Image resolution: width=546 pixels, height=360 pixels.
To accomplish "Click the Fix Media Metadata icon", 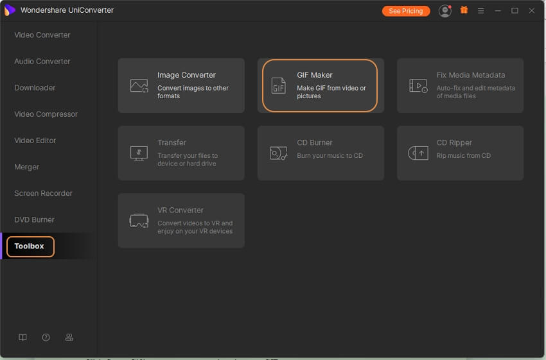I will point(418,85).
